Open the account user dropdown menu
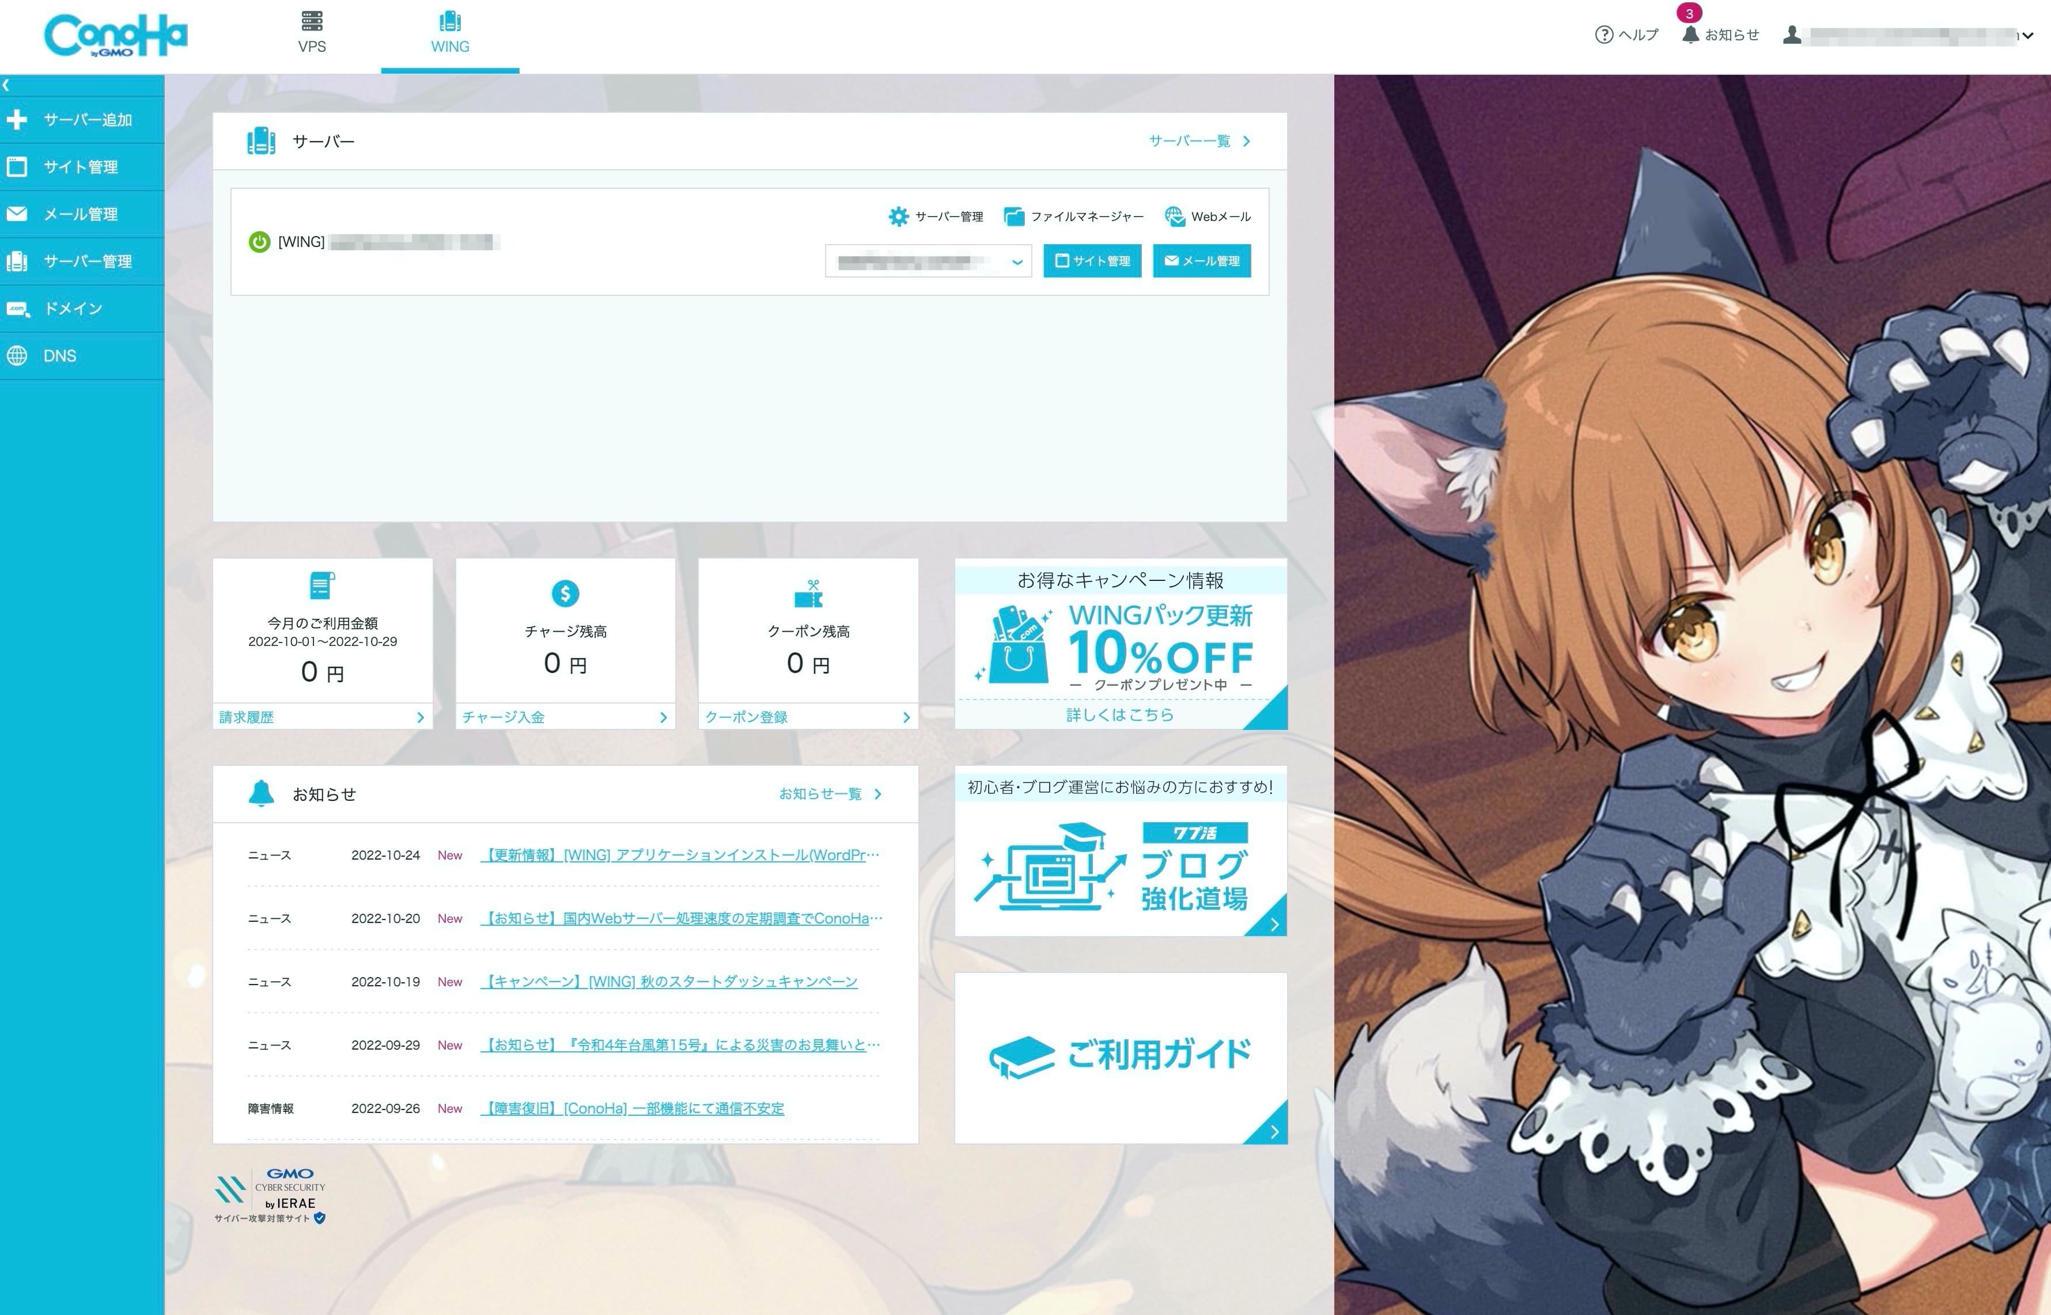The height and width of the screenshot is (1315, 2051). click(x=1909, y=36)
